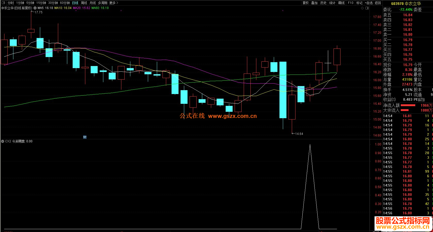Toggle the side panel icon near the diamond
433x232 pixels.
click(x=367, y=8)
